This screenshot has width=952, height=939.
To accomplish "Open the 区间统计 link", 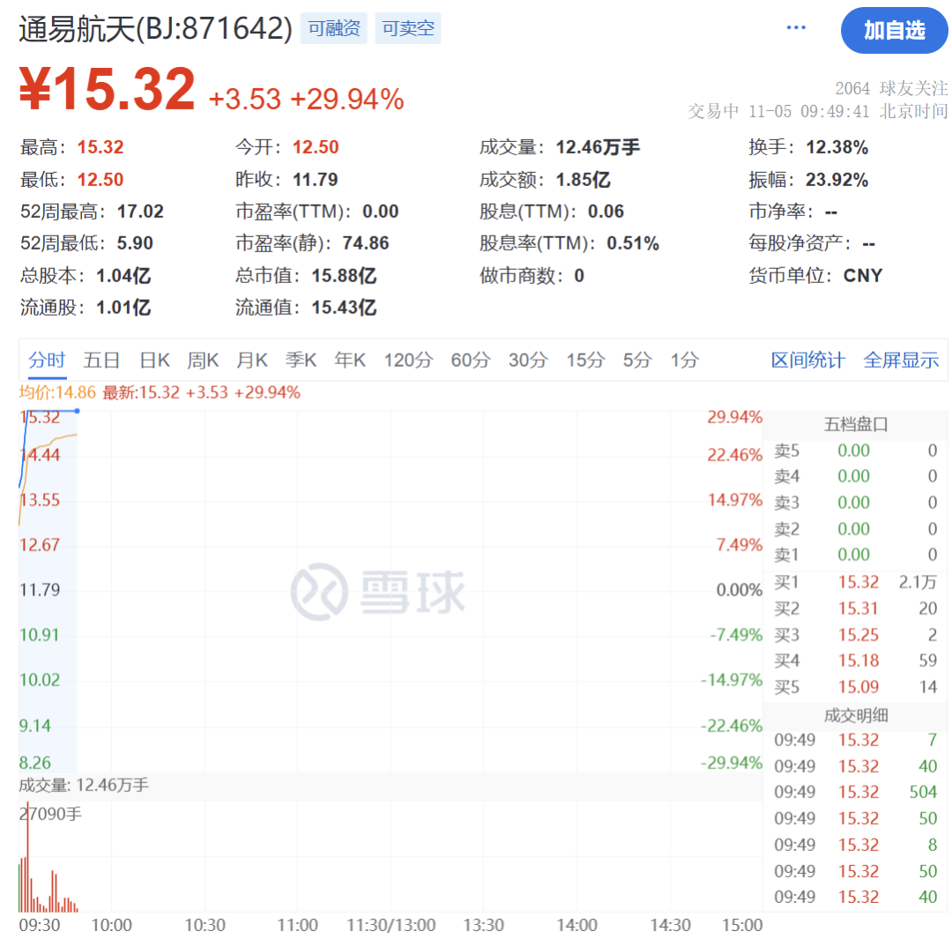I will coord(807,361).
